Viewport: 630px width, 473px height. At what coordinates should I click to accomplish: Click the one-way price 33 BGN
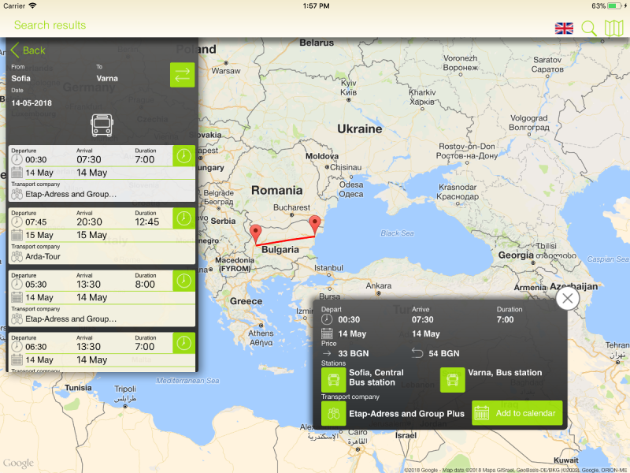point(353,353)
